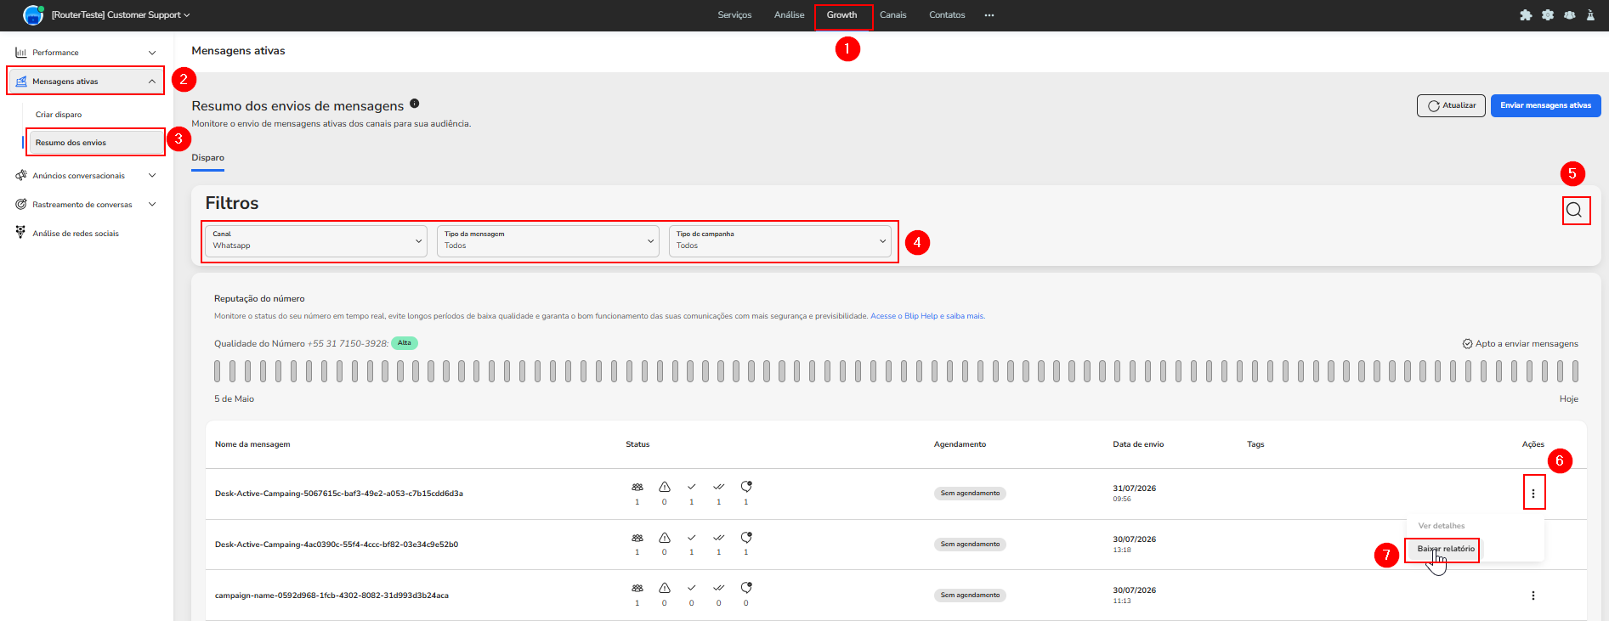Click audience icon in the Desk-Active-Campaing-4ac0390c row
The height and width of the screenshot is (621, 1609).
point(637,538)
